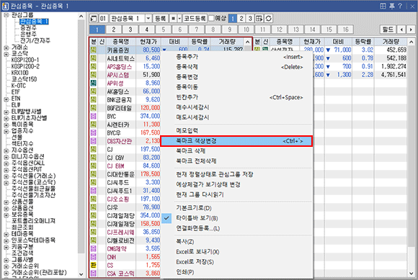Select 증권주 in the group tree
This screenshot has width=418, height=280.
(28, 27)
